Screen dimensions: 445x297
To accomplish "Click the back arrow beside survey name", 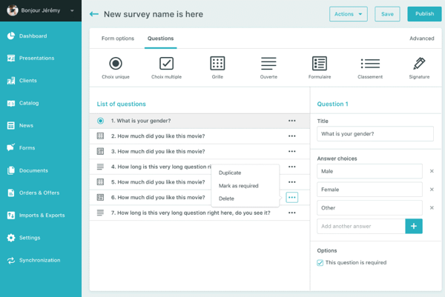I will (x=93, y=14).
